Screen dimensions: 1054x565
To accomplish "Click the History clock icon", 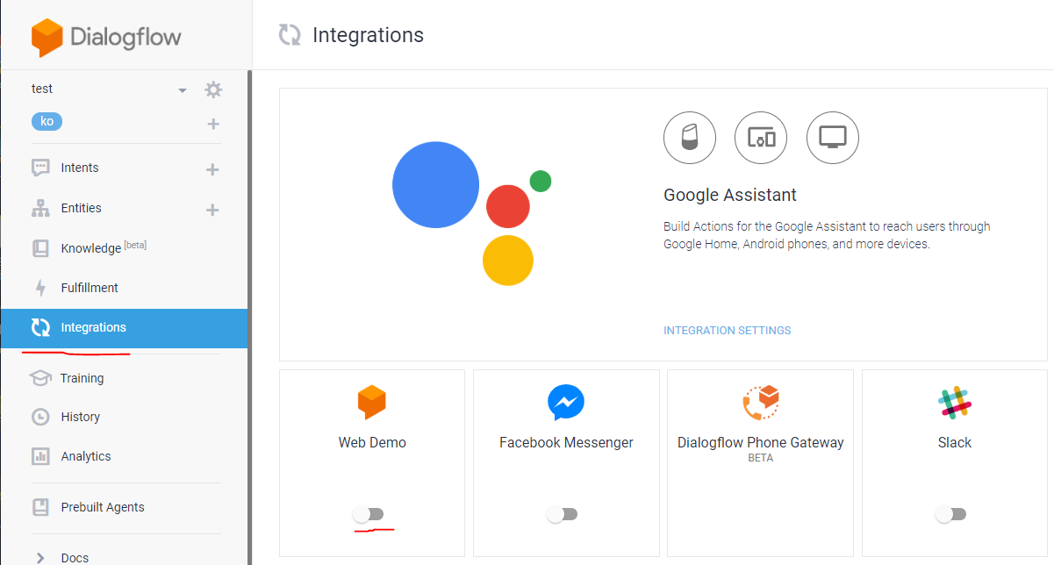I will [x=40, y=417].
